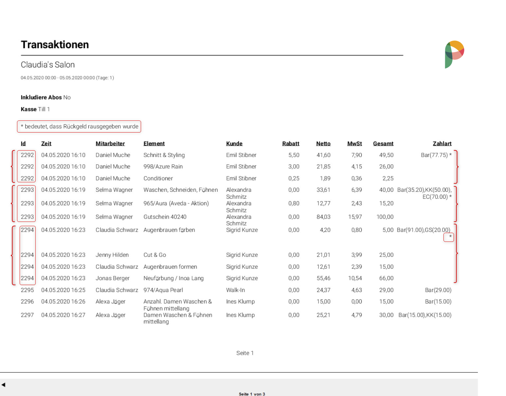This screenshot has height=396, width=506.
Task: Click employee Jonas Berger
Action: tap(113, 278)
